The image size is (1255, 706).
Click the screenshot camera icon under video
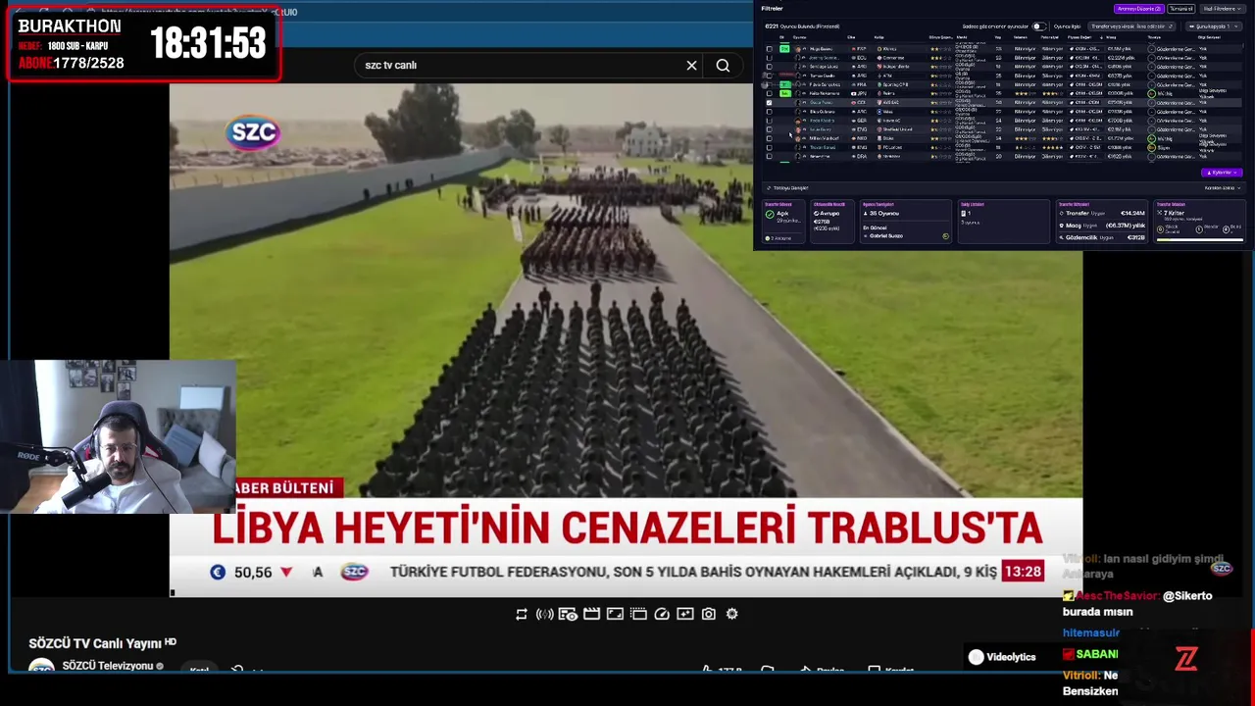pyautogui.click(x=709, y=614)
